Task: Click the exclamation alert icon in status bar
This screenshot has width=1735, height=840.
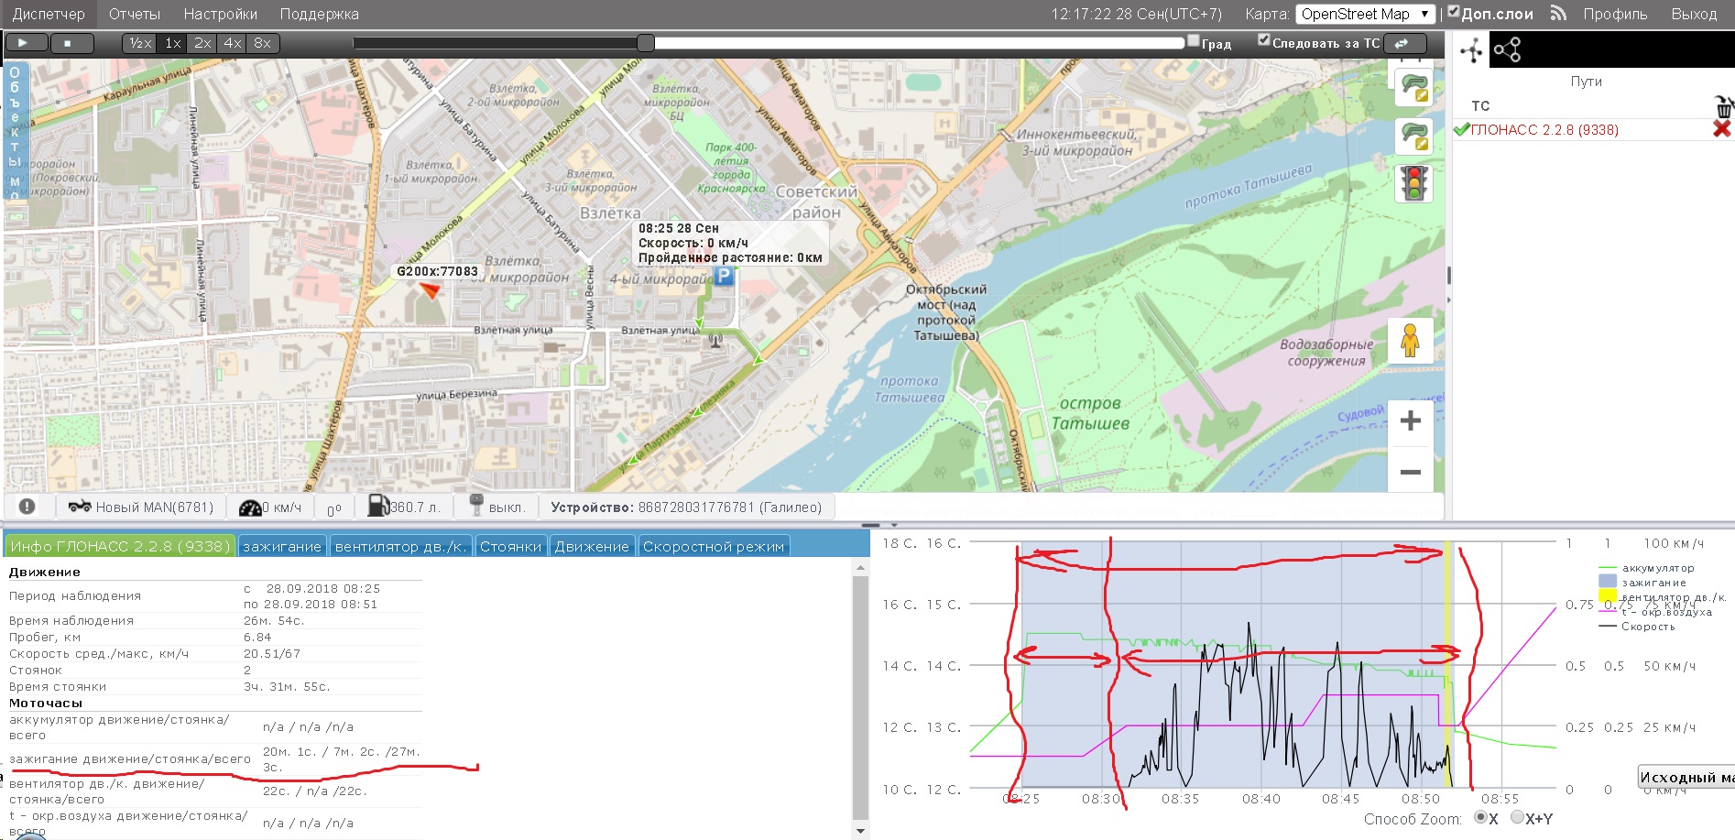Action: 27,507
